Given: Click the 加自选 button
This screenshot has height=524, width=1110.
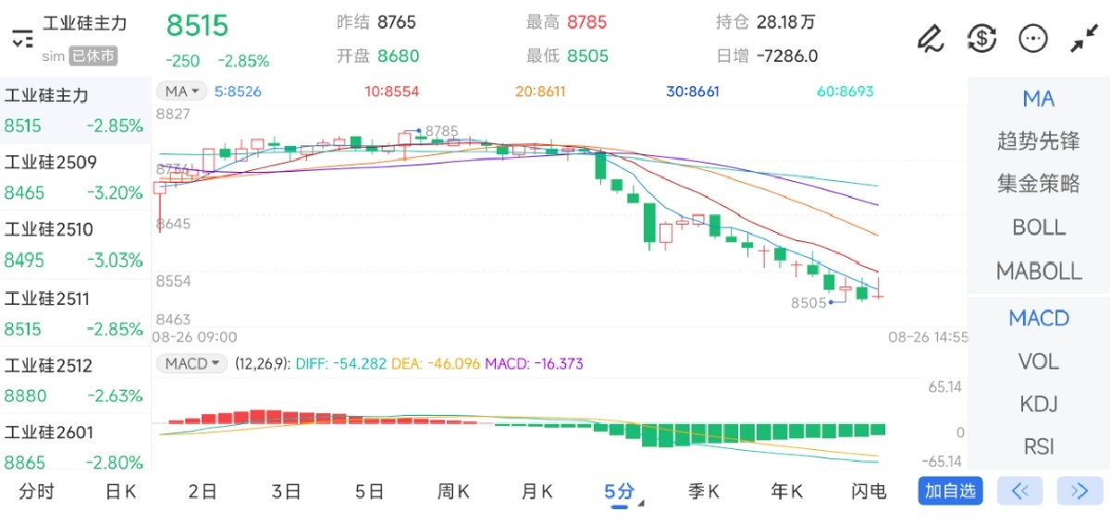Looking at the screenshot, I should pos(950,491).
